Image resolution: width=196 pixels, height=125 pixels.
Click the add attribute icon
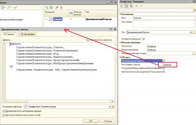pos(47,8)
